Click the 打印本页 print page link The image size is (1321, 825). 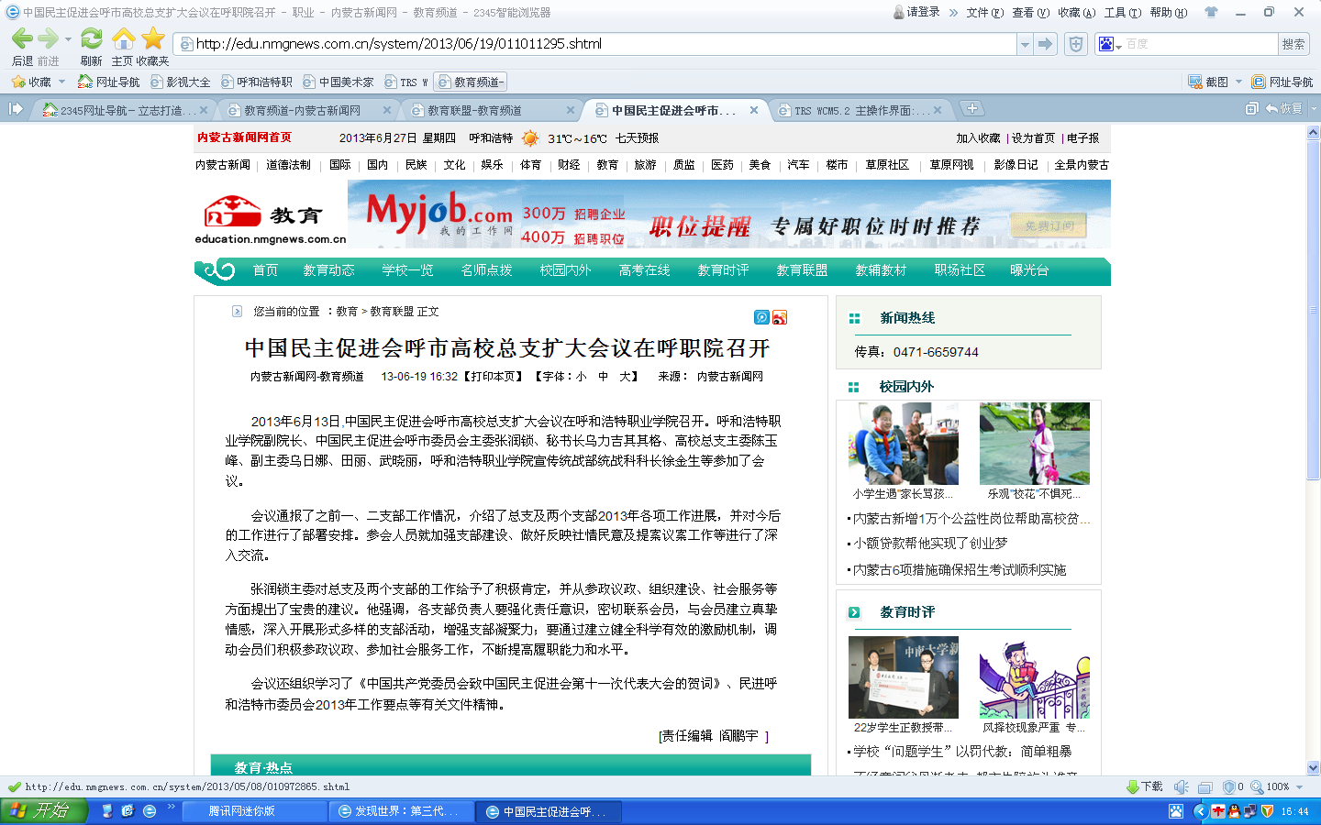pos(494,377)
